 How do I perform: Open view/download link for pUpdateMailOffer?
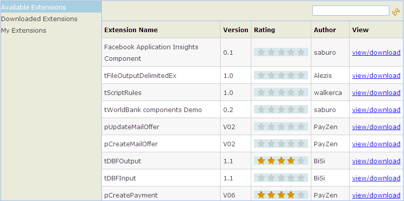376,127
